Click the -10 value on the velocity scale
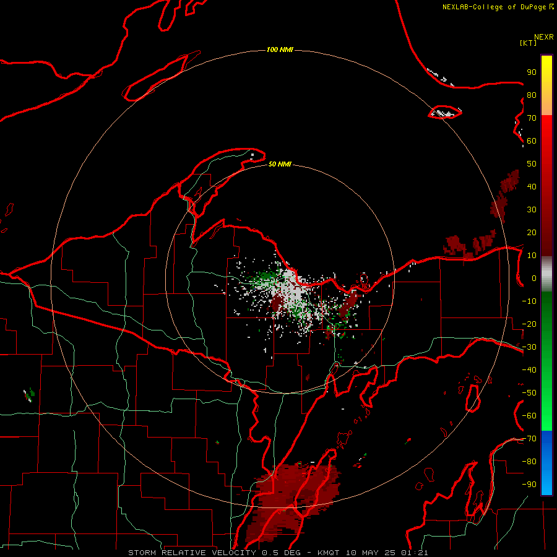This screenshot has width=557, height=557. (x=529, y=301)
